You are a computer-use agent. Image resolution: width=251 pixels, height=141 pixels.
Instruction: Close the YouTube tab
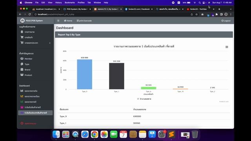point(213,9)
